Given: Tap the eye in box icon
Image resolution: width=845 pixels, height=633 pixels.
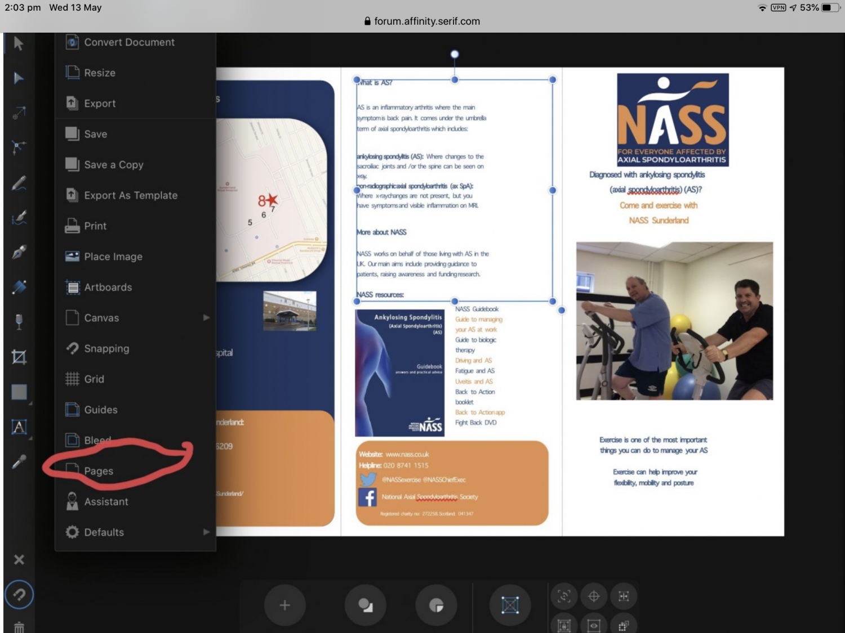Looking at the screenshot, I should 594,625.
